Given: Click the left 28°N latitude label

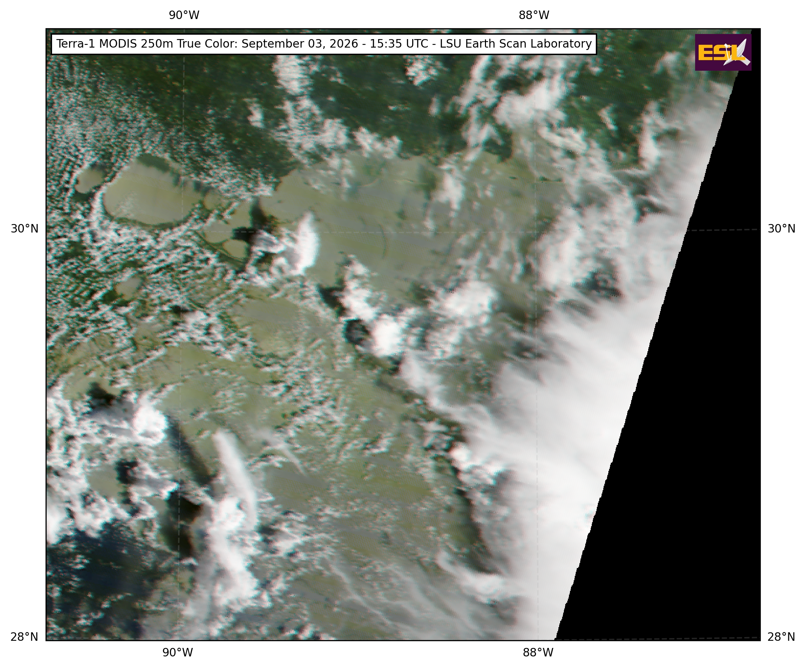Looking at the screenshot, I should pyautogui.click(x=24, y=637).
